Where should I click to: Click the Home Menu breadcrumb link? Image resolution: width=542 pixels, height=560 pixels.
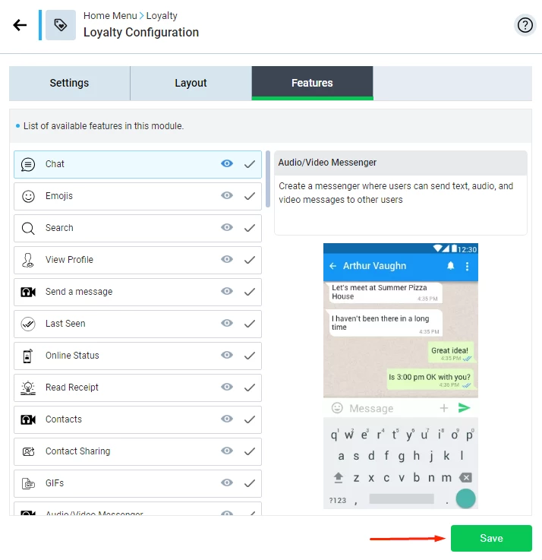110,16
